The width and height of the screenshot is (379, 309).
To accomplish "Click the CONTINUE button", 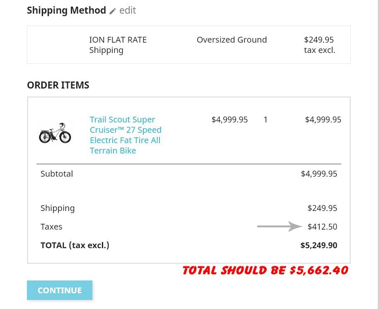I will (60, 290).
